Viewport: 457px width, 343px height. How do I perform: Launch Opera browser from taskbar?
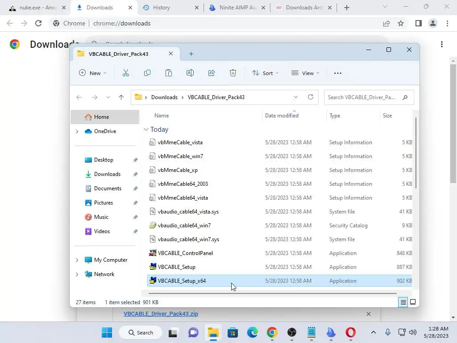(x=351, y=332)
